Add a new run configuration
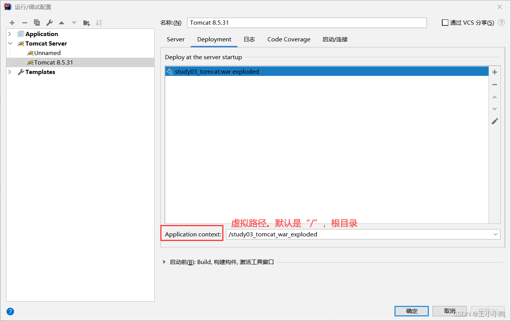511x321 pixels. pos(12,22)
